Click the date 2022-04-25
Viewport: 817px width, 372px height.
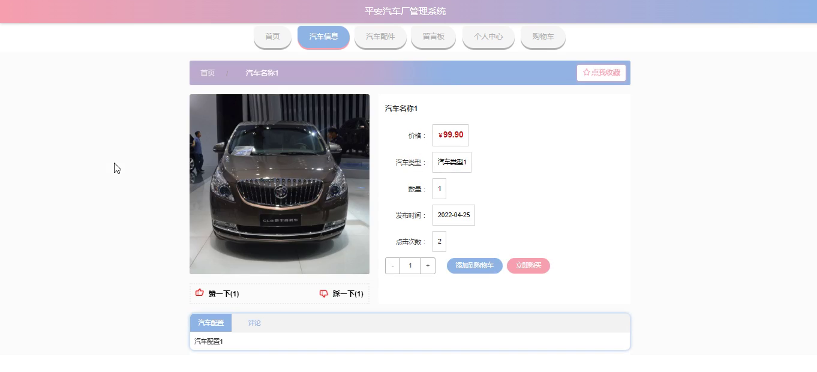(453, 215)
